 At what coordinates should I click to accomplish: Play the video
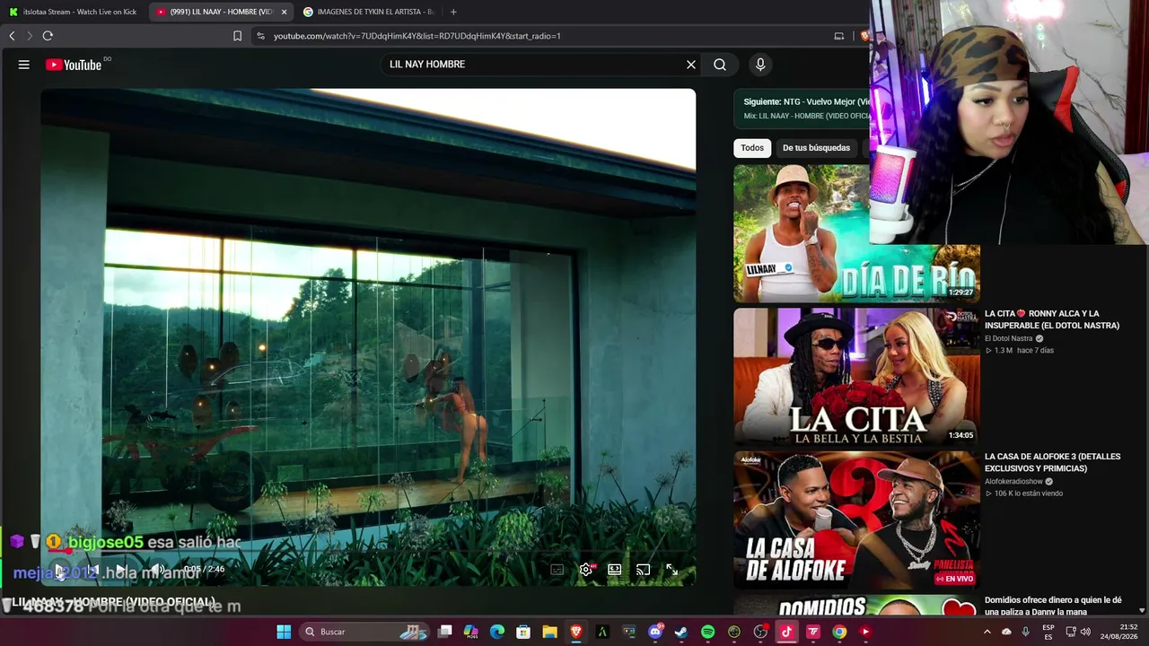tap(60, 569)
